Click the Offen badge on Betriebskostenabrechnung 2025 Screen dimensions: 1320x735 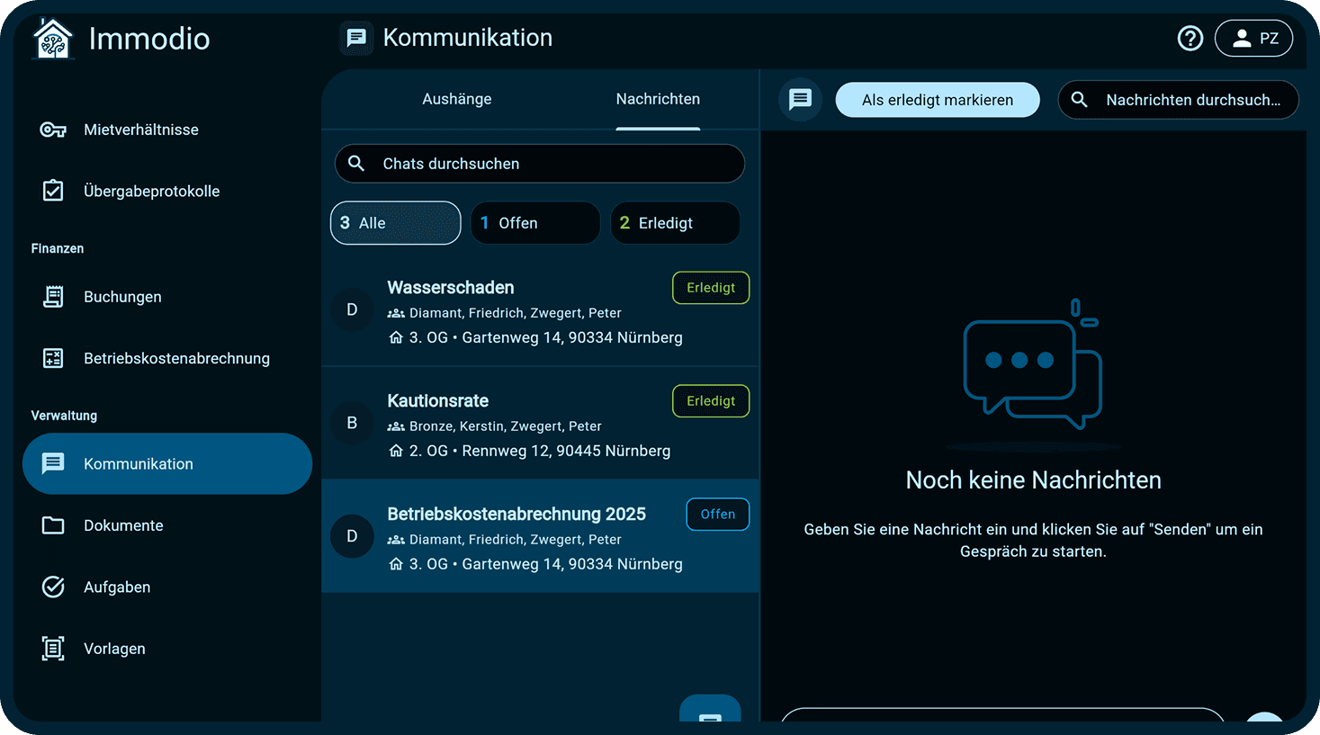pos(718,515)
